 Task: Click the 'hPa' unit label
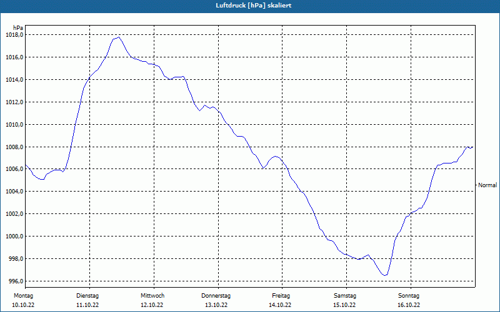tap(18, 28)
